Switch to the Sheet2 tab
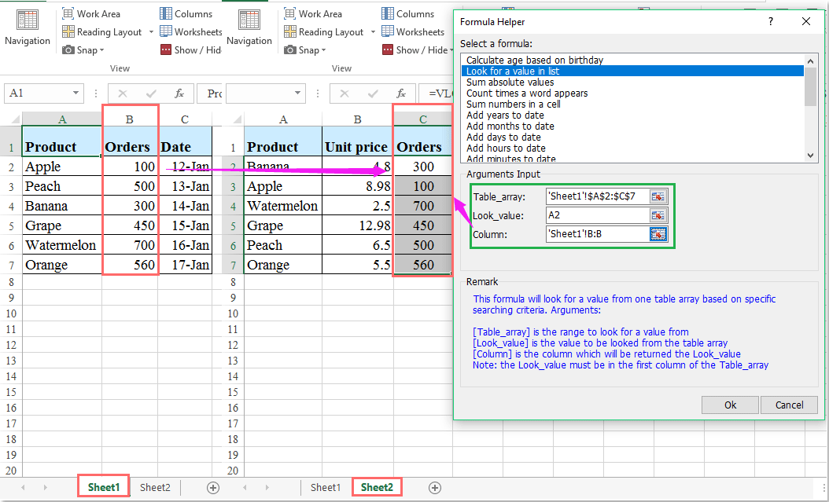Viewport: 829px width, 502px height. coord(377,486)
